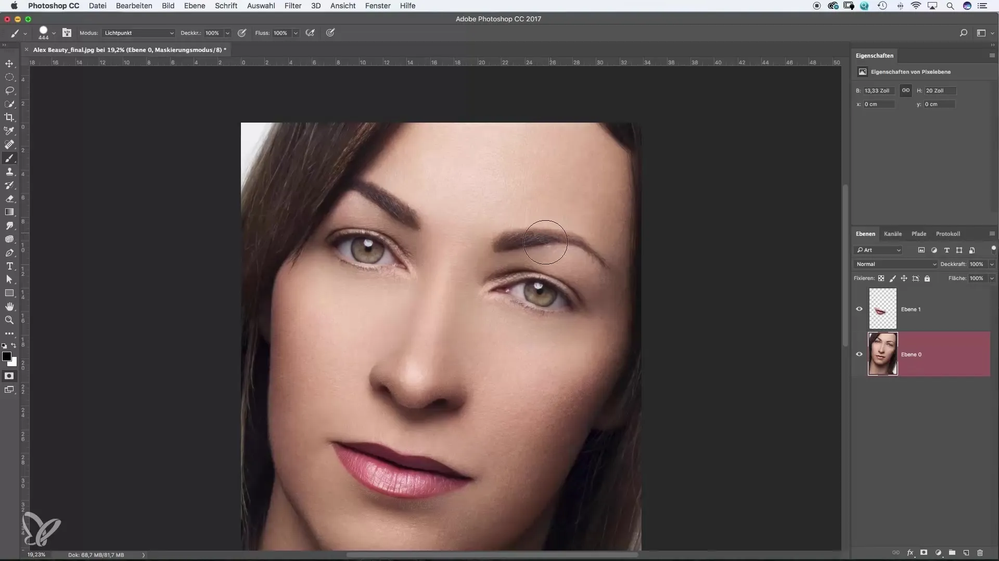Select the Ebene 1 layer thumbnail
The image size is (999, 561).
point(883,309)
